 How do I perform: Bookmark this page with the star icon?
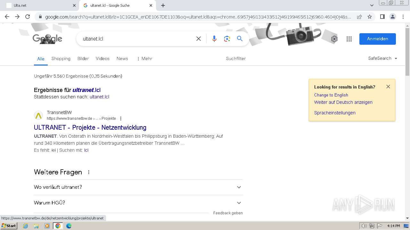[370, 17]
